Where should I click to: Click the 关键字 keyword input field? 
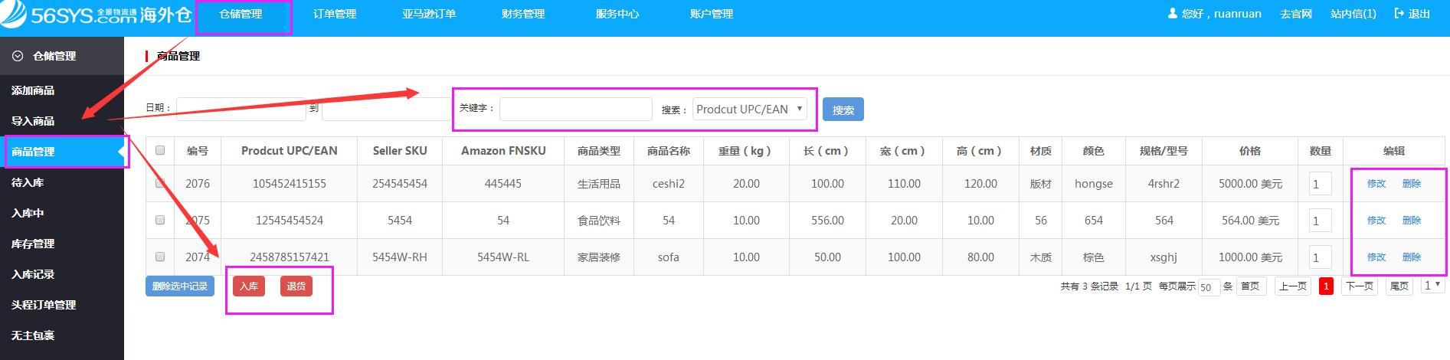tap(575, 110)
